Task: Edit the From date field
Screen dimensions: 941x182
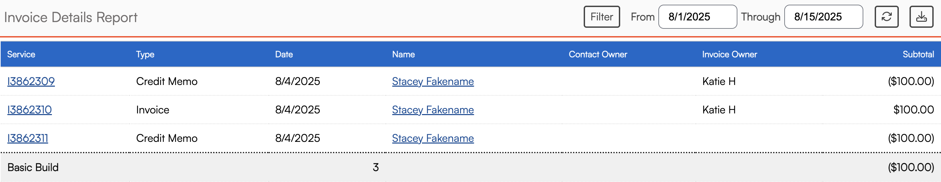Action: (x=697, y=17)
